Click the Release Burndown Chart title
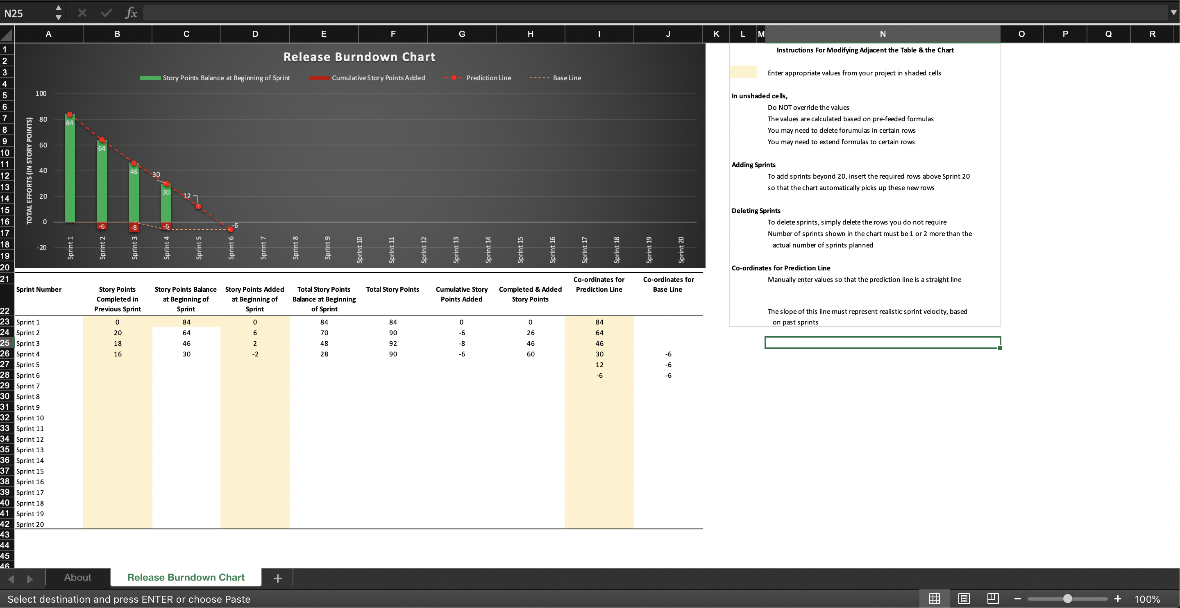This screenshot has height=608, width=1180. [x=359, y=57]
